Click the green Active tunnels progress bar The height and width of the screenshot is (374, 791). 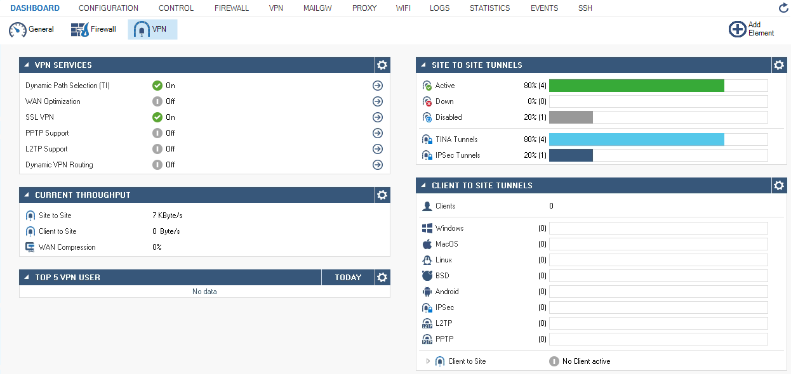click(637, 86)
